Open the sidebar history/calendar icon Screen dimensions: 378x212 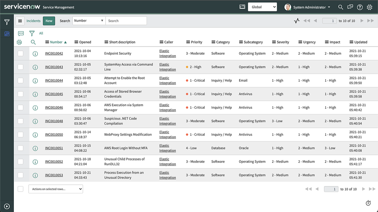[7, 34]
